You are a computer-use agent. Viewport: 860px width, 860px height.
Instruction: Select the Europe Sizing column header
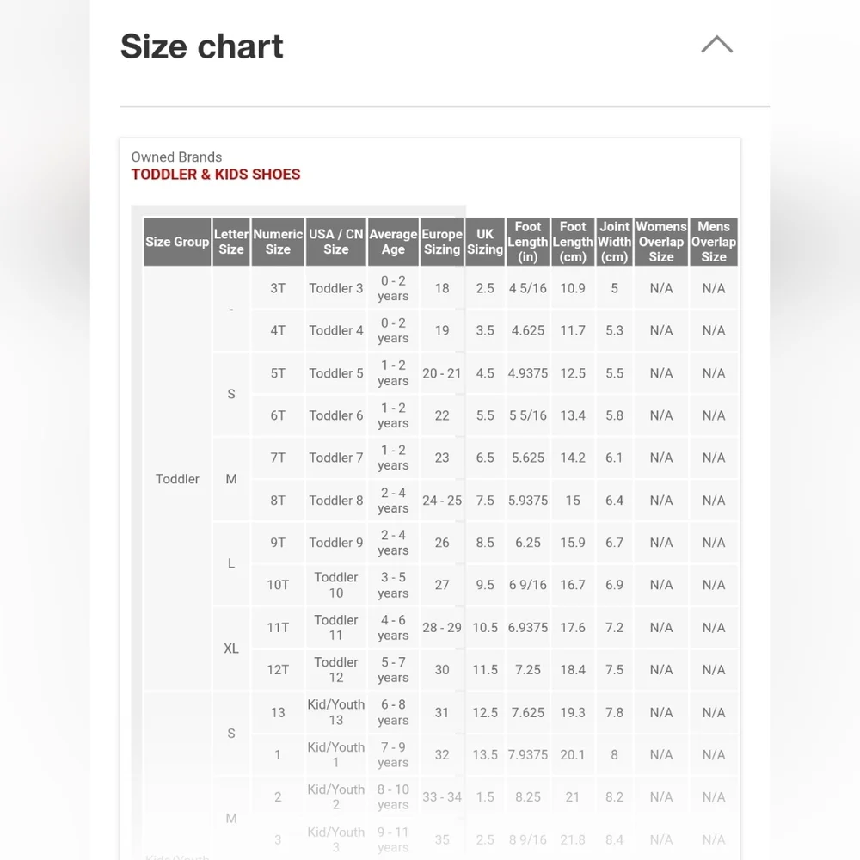pyautogui.click(x=441, y=242)
